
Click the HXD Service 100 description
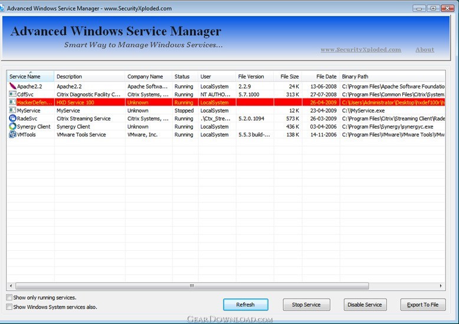tap(76, 103)
